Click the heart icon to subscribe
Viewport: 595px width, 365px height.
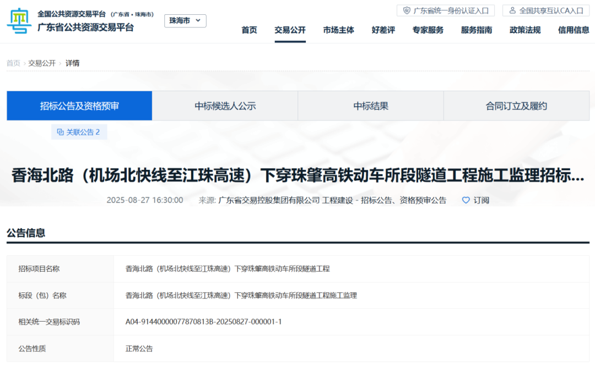pos(466,200)
